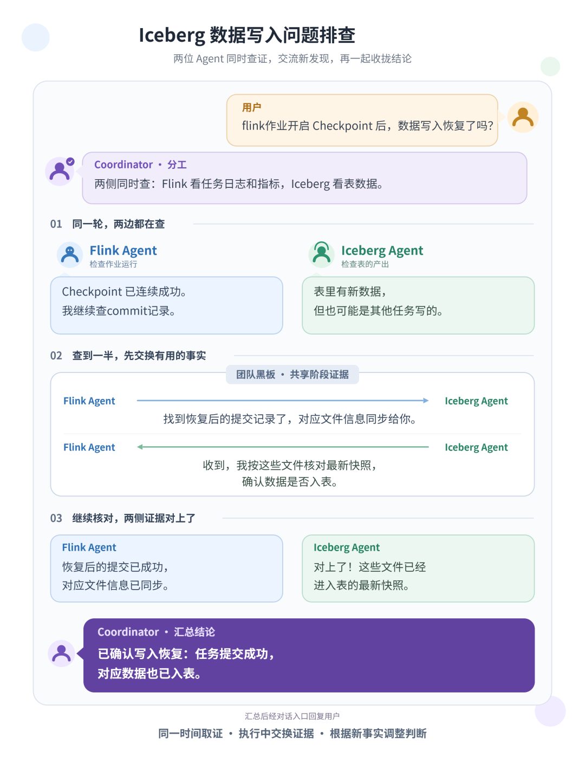This screenshot has height=758, width=585.
Task: Click the blue Flink Agent avatar icon
Action: [70, 254]
